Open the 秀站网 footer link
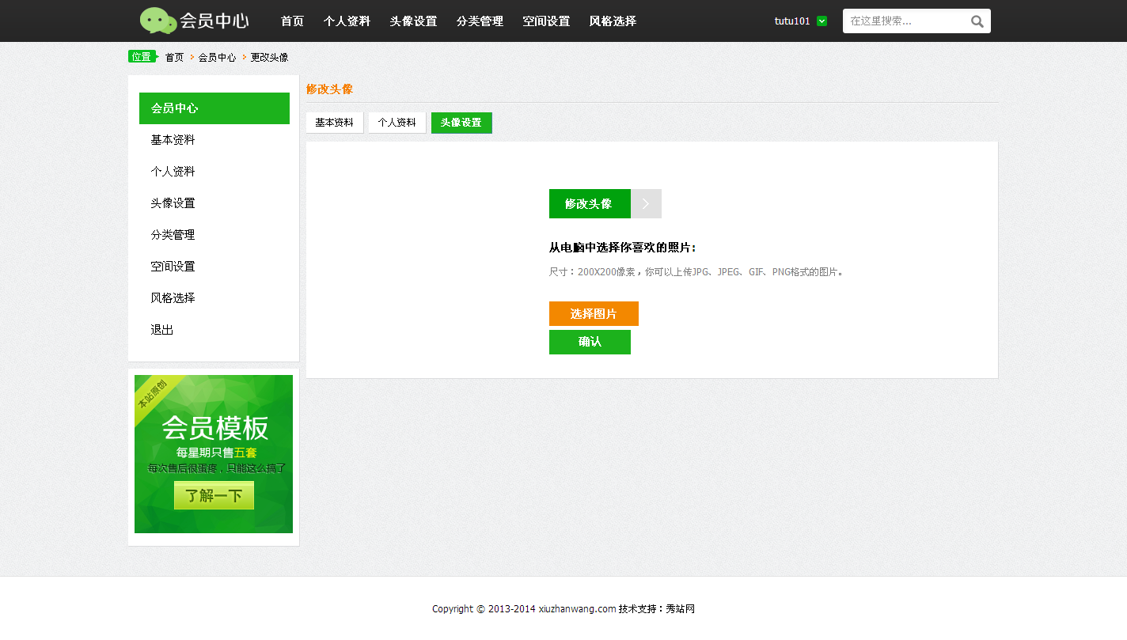The width and height of the screenshot is (1127, 640). pos(680,609)
